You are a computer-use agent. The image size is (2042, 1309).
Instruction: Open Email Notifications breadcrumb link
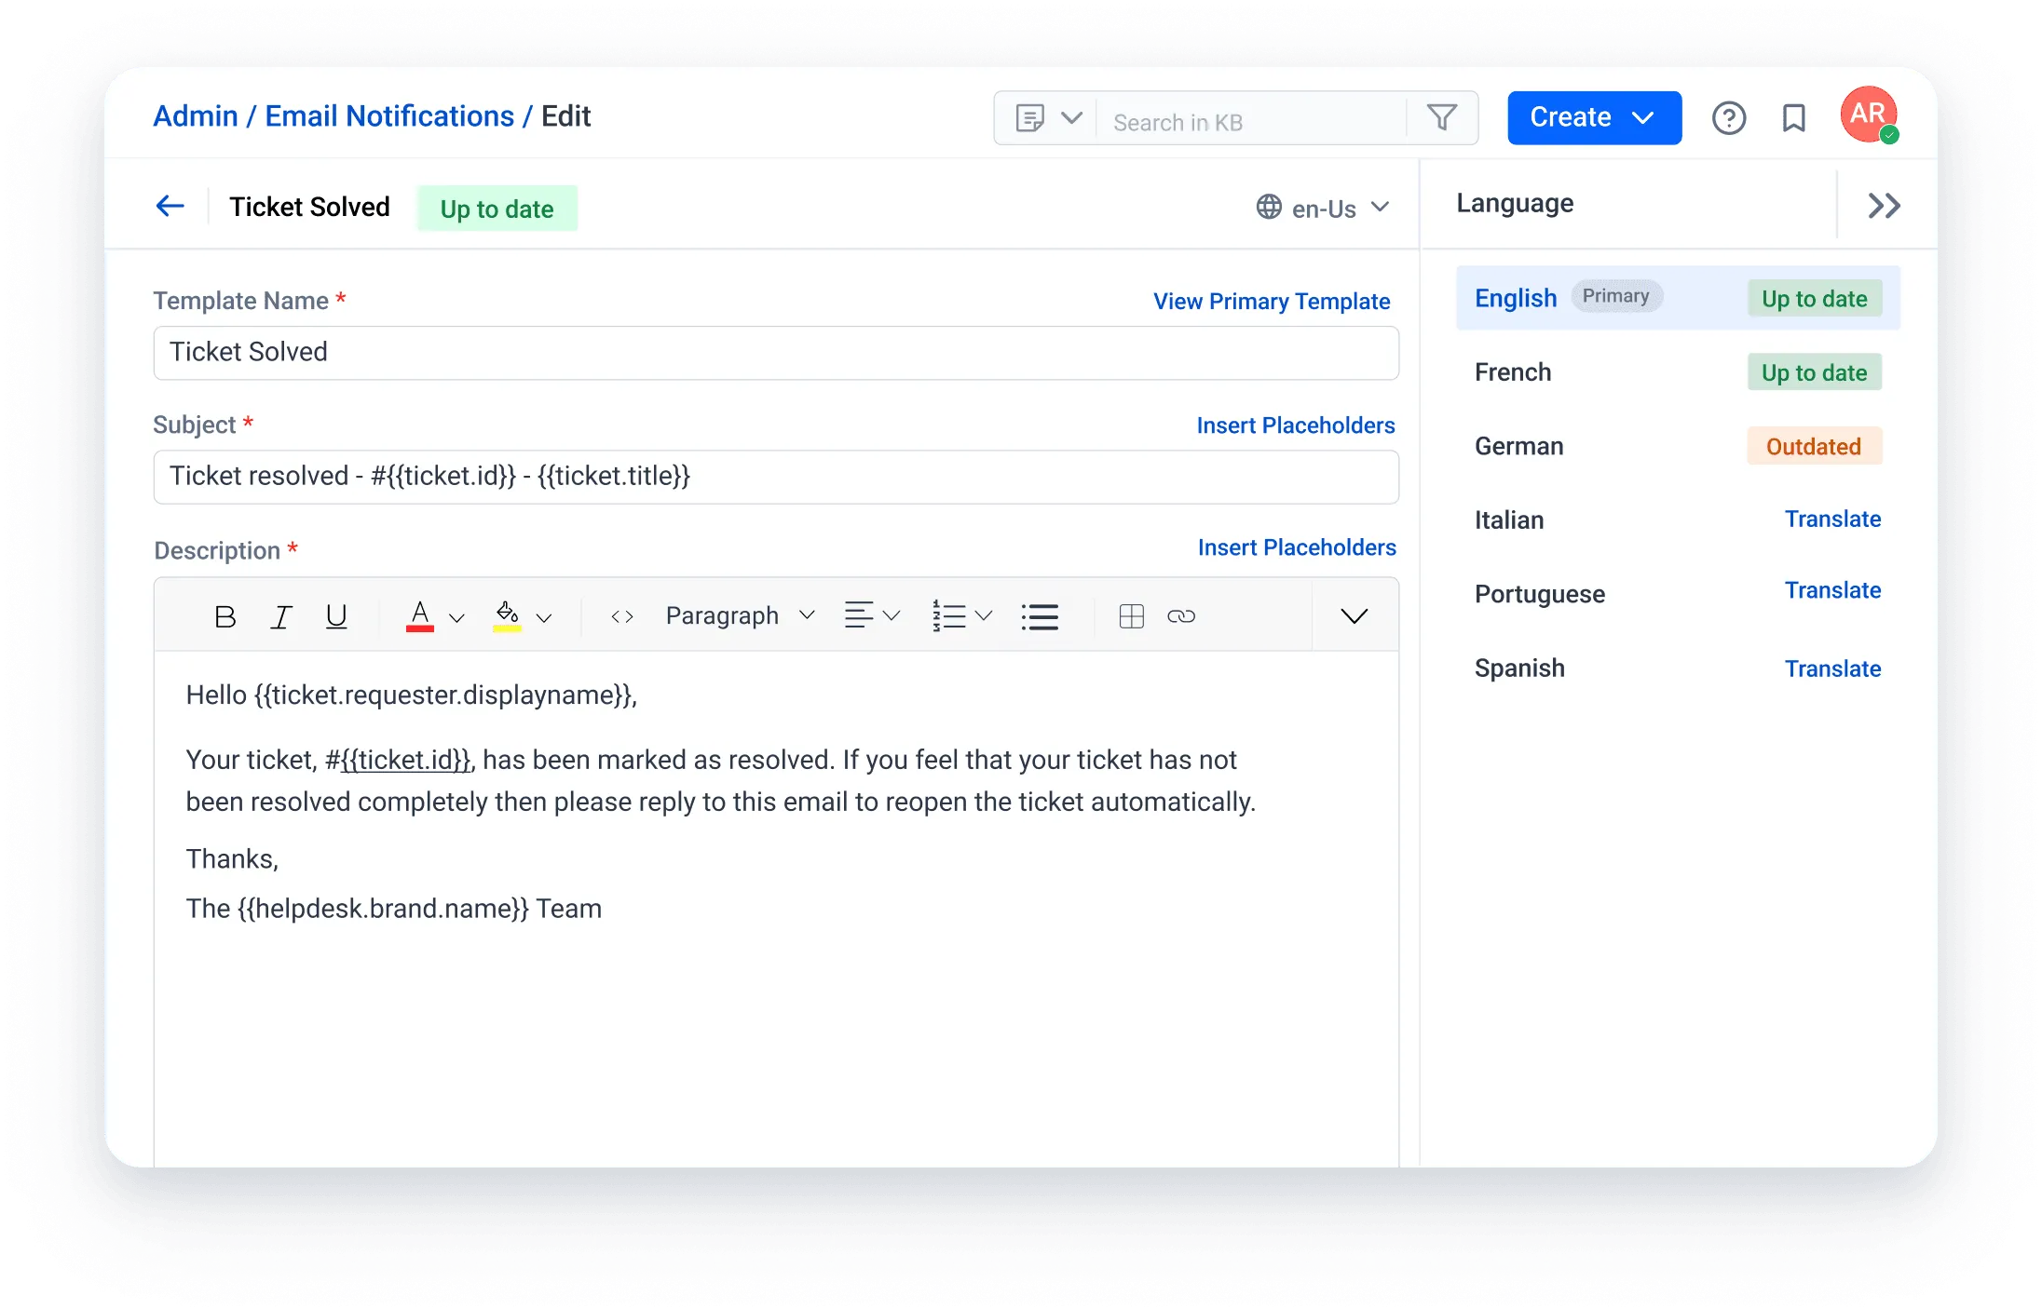(x=390, y=115)
